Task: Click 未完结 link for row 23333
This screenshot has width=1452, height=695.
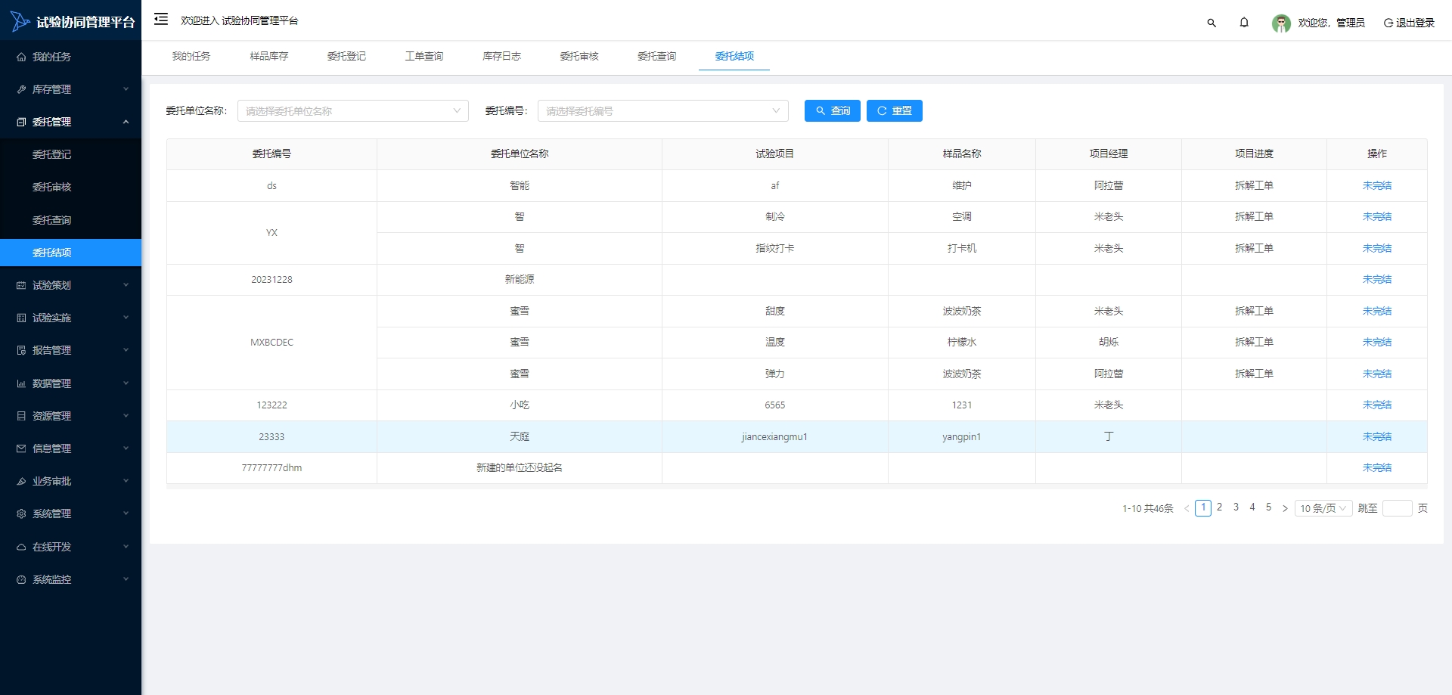Action: pos(1376,437)
